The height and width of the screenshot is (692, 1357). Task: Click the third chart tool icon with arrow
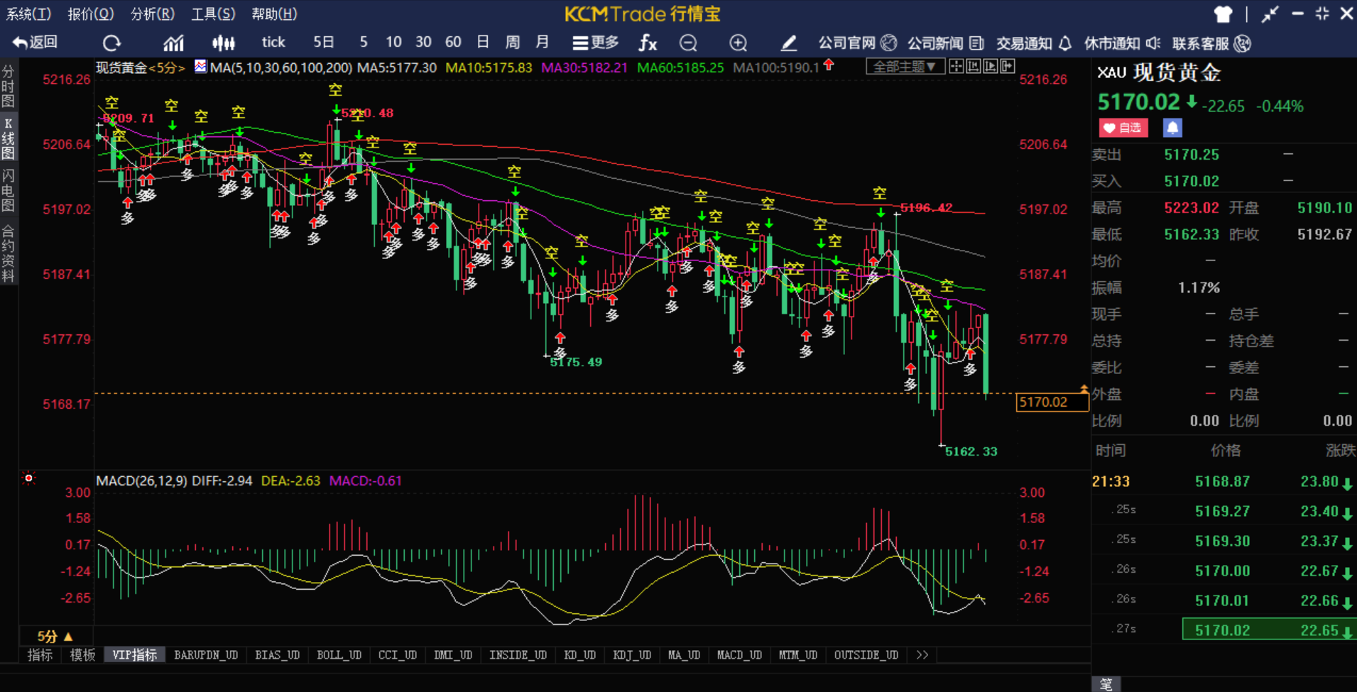point(990,67)
